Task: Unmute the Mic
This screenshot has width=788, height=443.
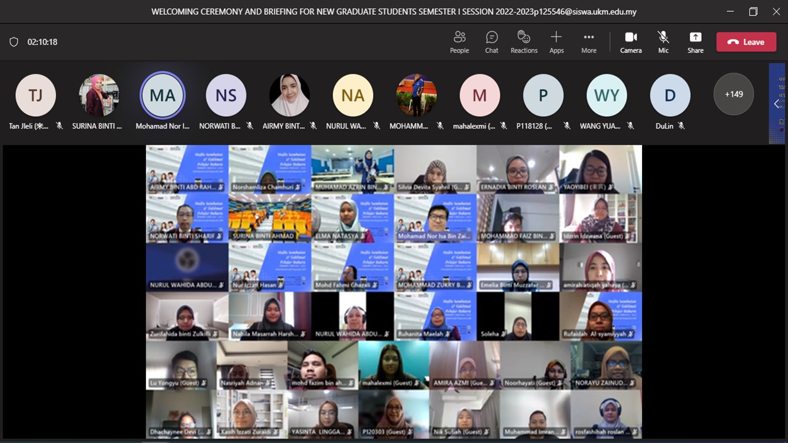Action: click(x=663, y=42)
